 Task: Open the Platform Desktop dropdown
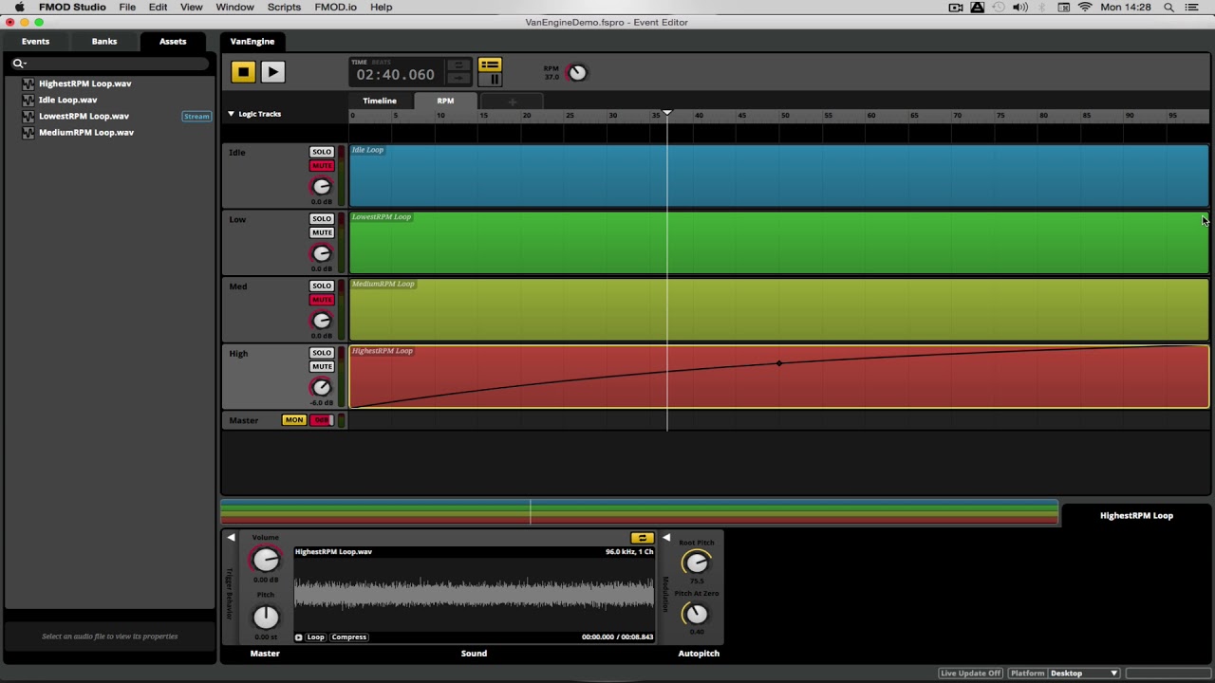coord(1083,674)
